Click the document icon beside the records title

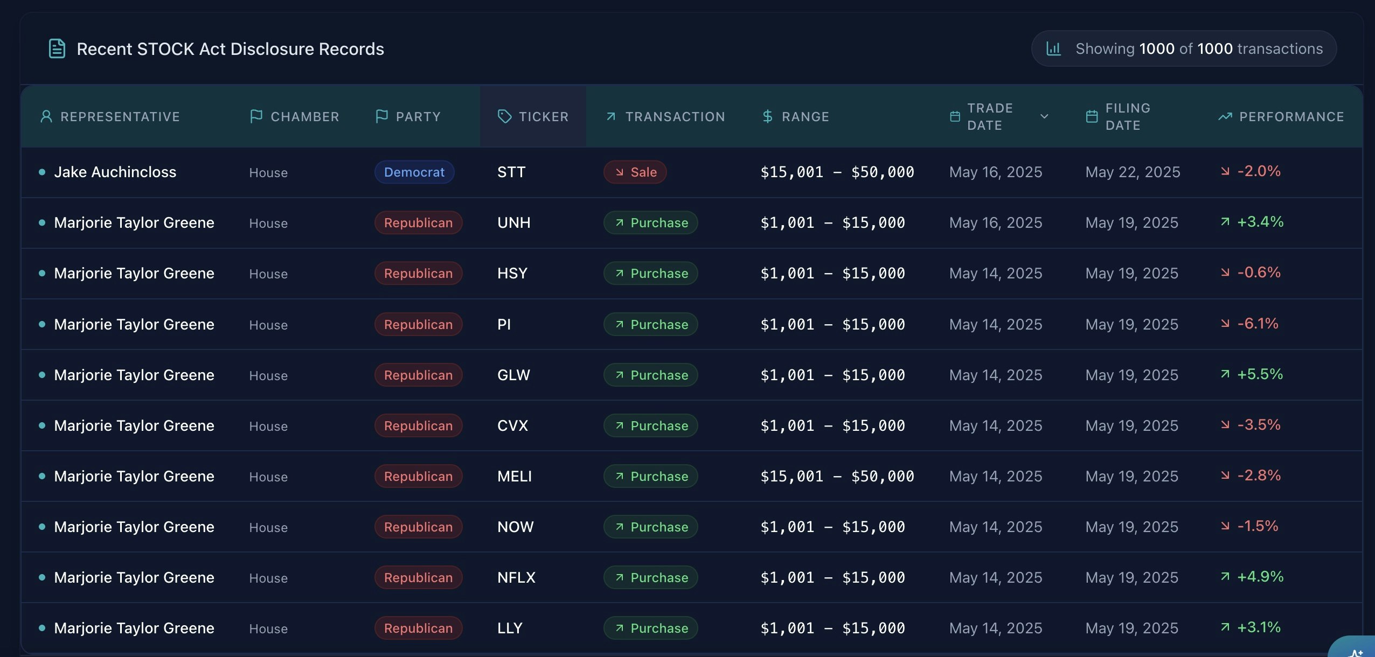(x=57, y=48)
